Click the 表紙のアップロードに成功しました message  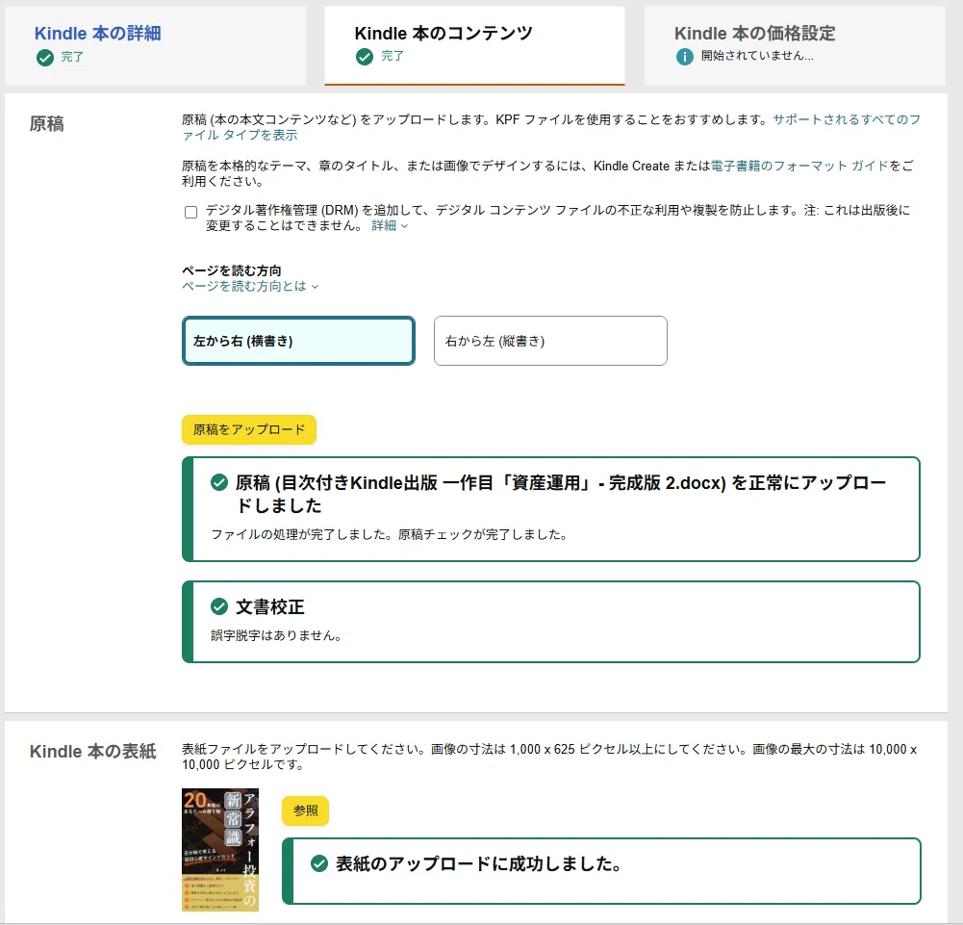tap(478, 863)
